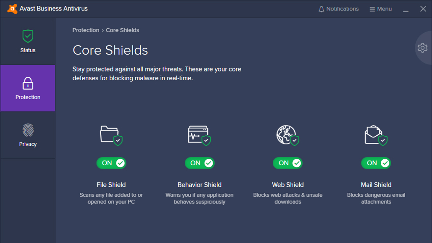Click the Web Shield title text
Image resolution: width=432 pixels, height=243 pixels.
[x=288, y=185]
